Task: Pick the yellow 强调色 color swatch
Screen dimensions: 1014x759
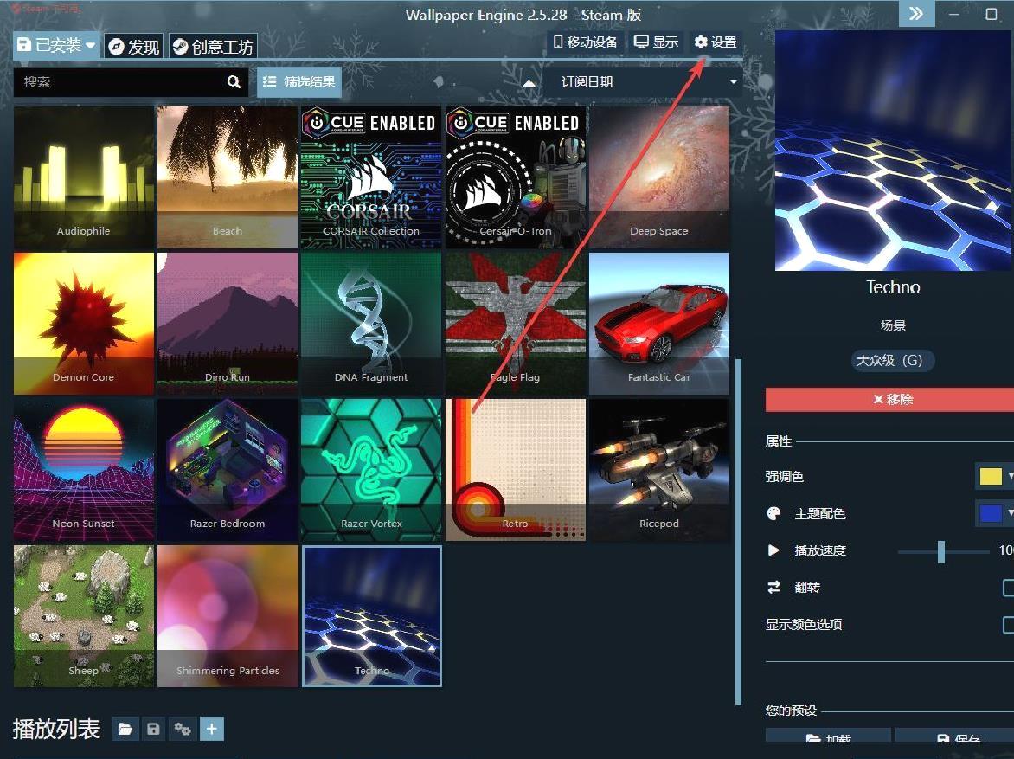Action: point(990,476)
